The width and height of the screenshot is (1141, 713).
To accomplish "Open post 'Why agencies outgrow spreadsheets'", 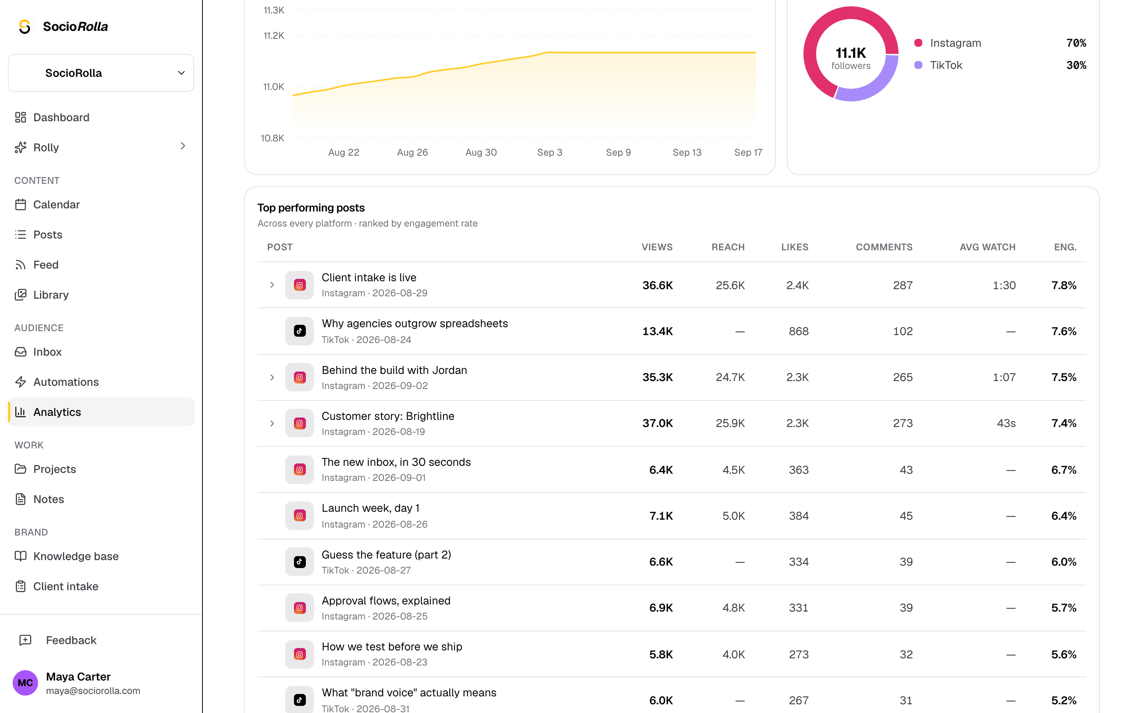I will pyautogui.click(x=414, y=324).
